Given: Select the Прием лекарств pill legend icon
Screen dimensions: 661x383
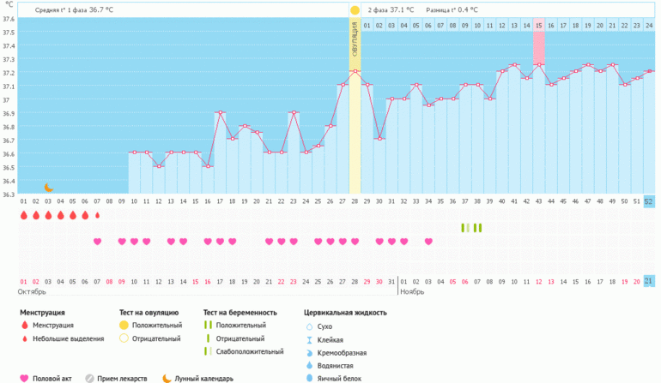Looking at the screenshot, I should point(90,377).
